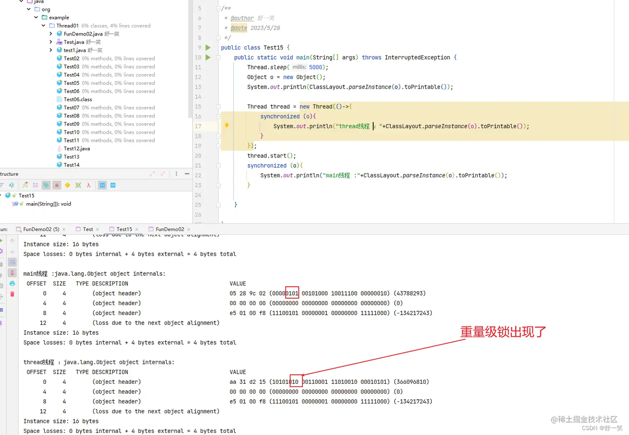This screenshot has height=435, width=629.
Task: Open the yellow intention bulb on line 17
Action: pos(227,125)
